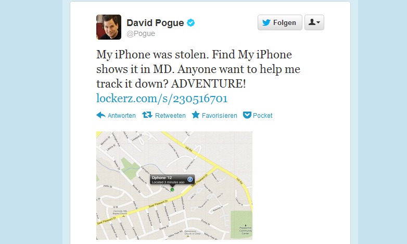Click the blue info icon on map callout
The width and height of the screenshot is (407, 244).
pyautogui.click(x=190, y=179)
